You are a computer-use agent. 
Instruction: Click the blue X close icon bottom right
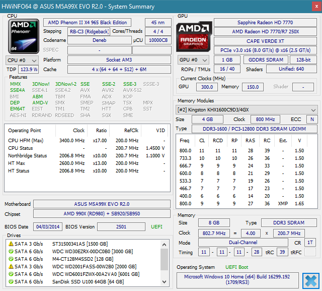(311, 280)
